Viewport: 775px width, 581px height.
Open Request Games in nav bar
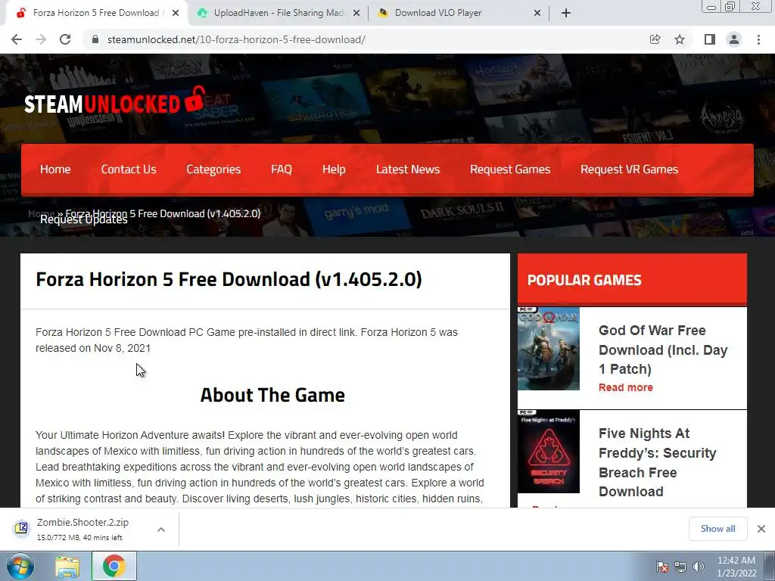coord(510,169)
